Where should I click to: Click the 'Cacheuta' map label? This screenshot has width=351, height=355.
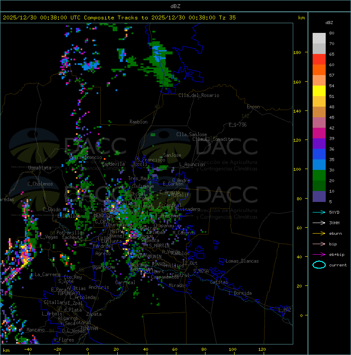[x=72, y=237]
